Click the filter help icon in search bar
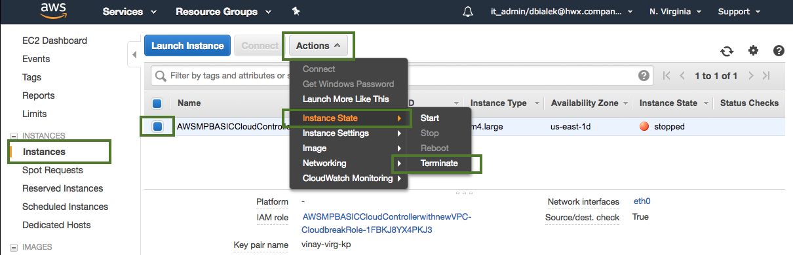The image size is (793, 255). click(644, 76)
